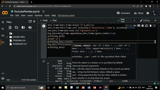
Task: Click the print(big_data.isnull) code line
Action: coord(60,42)
